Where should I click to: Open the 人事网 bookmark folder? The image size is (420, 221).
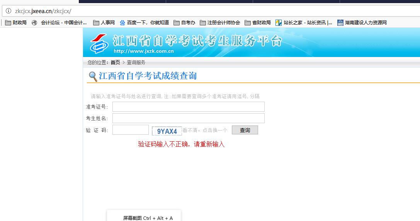point(104,23)
